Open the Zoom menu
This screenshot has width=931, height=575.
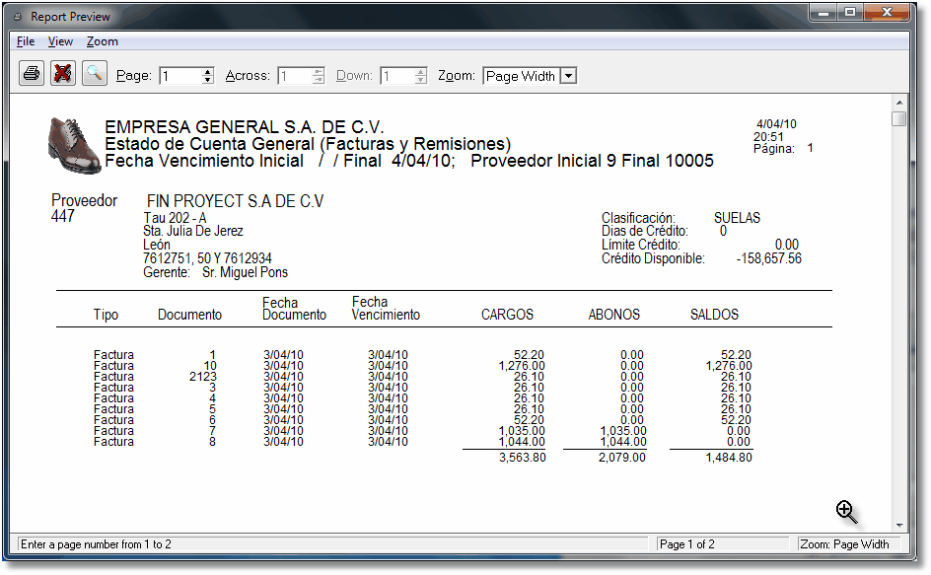(x=102, y=41)
